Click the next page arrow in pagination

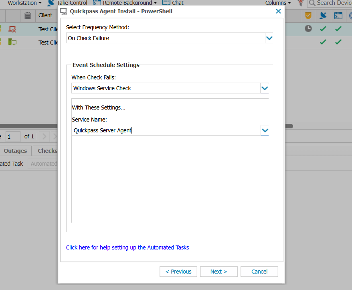point(45,136)
